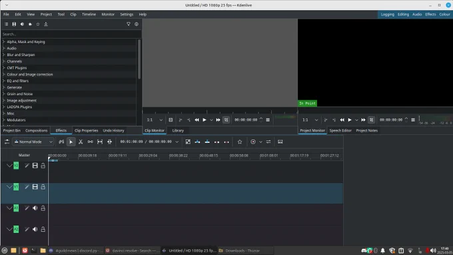The width and height of the screenshot is (453, 255).
Task: Show audio effects only in Effects panel
Action: point(22,24)
